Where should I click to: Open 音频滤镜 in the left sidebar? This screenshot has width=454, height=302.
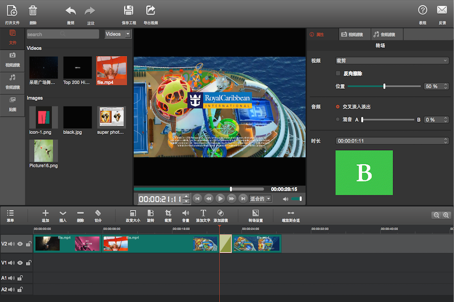pos(12,83)
